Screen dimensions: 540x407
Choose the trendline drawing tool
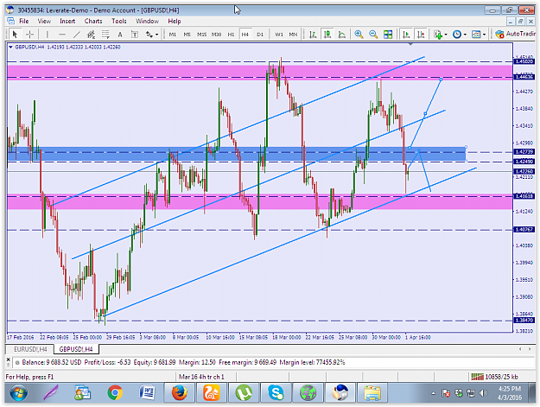(x=76, y=34)
